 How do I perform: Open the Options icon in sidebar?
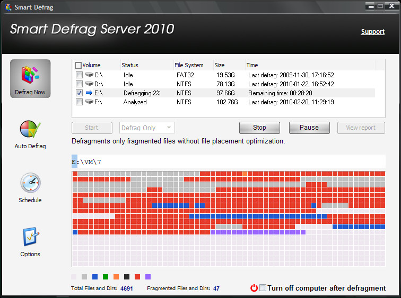pos(31,237)
